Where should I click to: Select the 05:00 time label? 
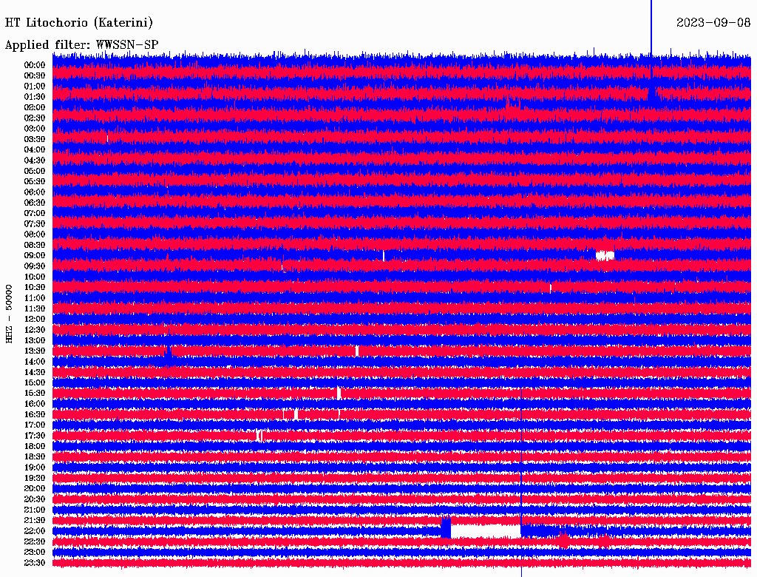(x=35, y=172)
